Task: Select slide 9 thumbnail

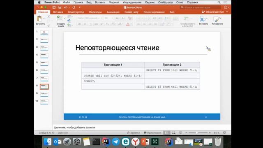Action: pos(44,94)
